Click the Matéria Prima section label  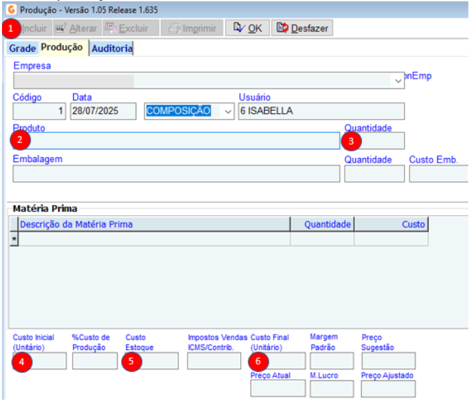click(x=45, y=208)
